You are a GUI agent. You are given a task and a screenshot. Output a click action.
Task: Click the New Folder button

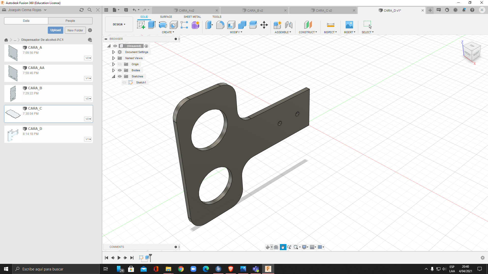click(75, 30)
